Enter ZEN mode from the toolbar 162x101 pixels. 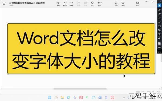pos(116,4)
